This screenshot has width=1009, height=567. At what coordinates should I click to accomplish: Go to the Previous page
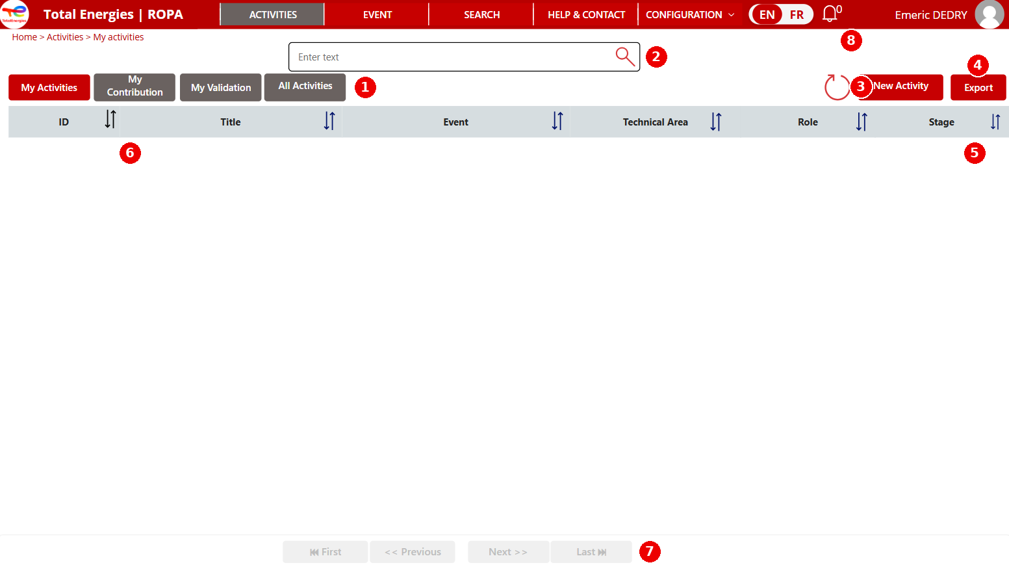coord(413,552)
